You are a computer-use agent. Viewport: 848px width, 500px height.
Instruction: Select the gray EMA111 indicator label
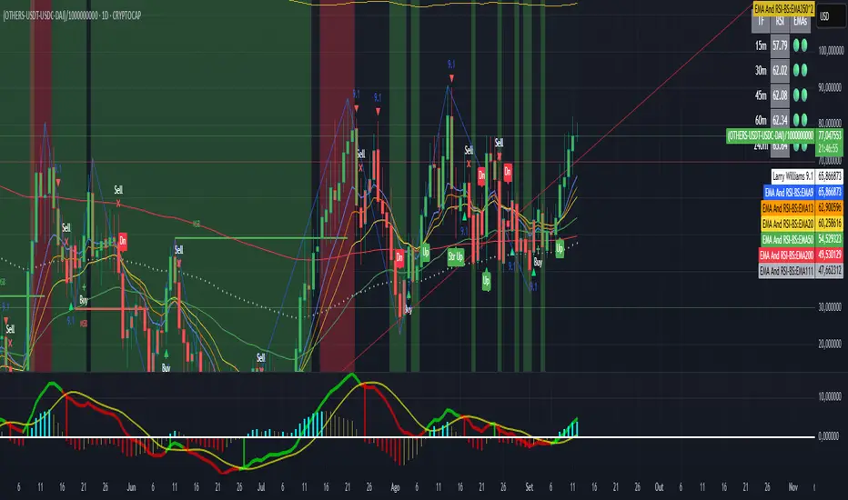787,271
